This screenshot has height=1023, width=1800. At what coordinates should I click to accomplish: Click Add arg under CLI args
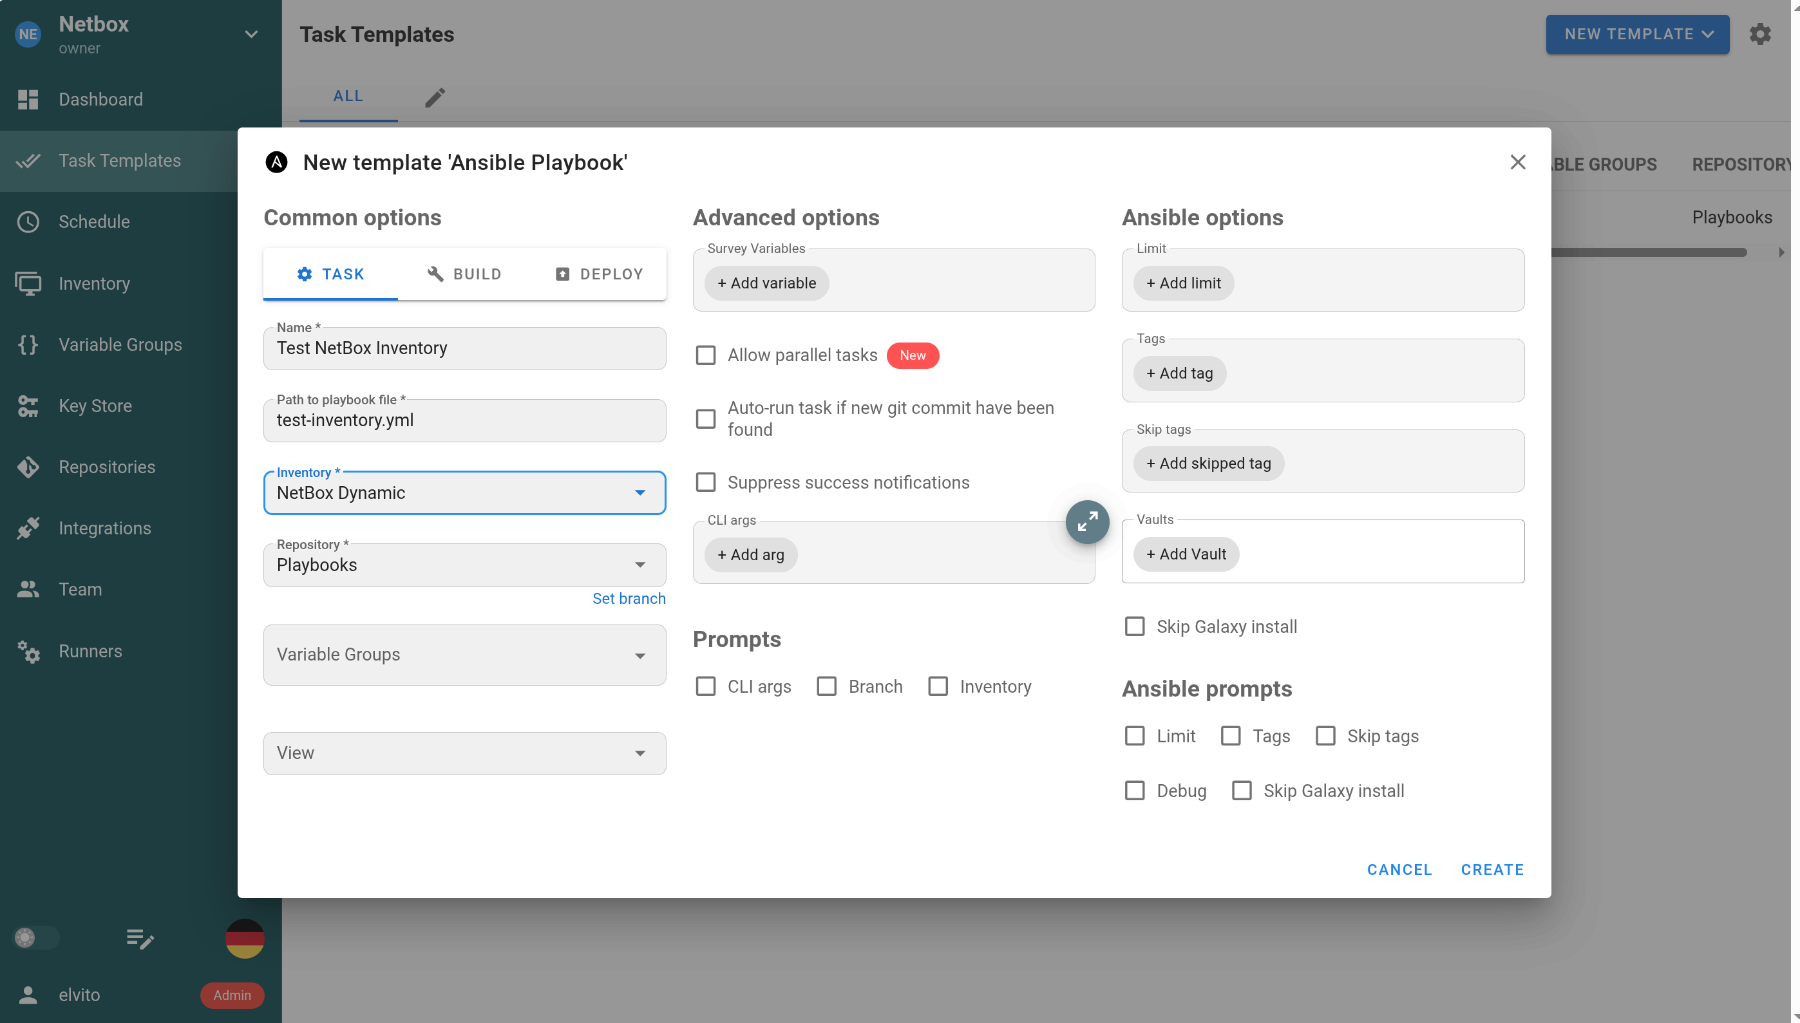[751, 555]
